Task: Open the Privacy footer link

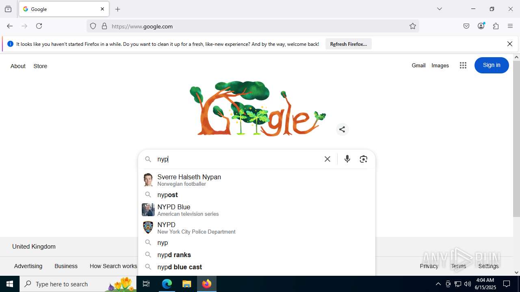Action: click(429, 266)
